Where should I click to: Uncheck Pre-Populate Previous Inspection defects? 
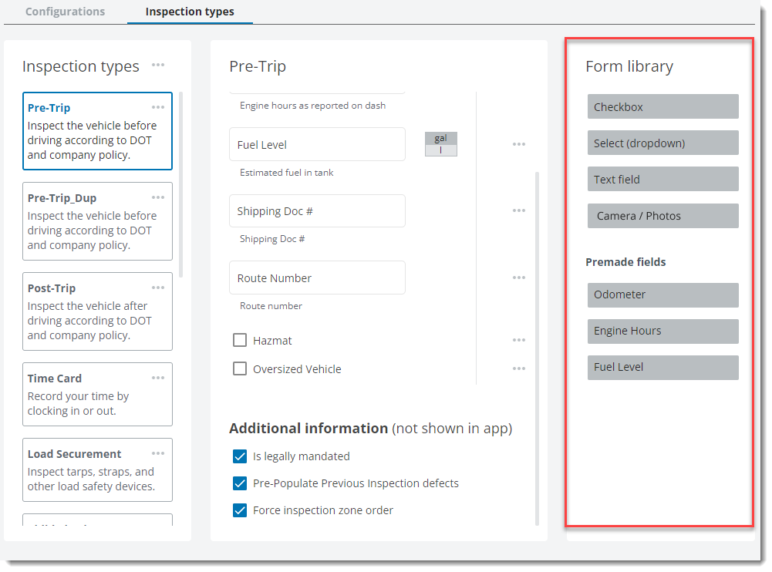pyautogui.click(x=240, y=483)
